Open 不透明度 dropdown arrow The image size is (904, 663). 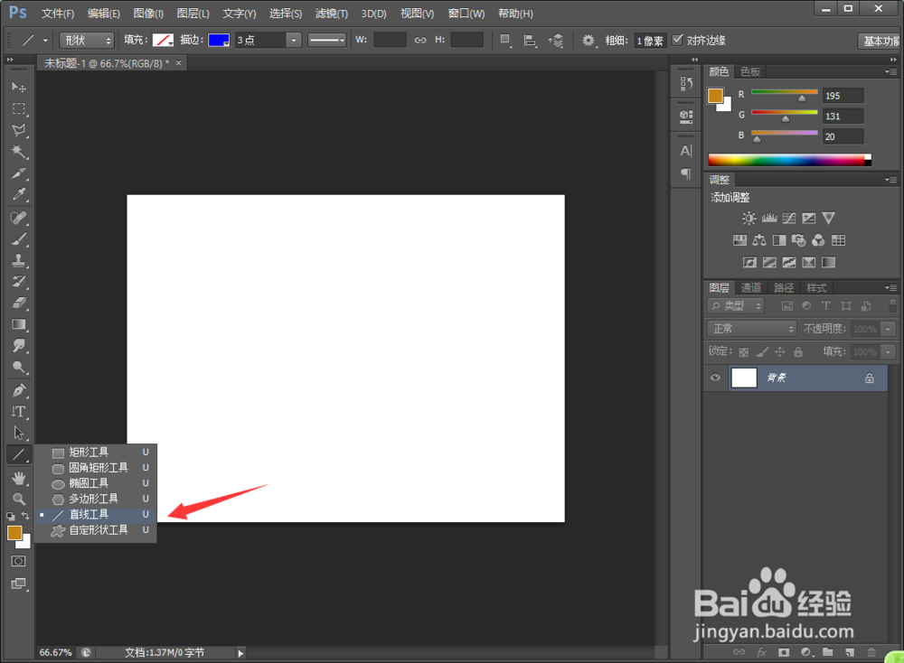click(x=889, y=329)
